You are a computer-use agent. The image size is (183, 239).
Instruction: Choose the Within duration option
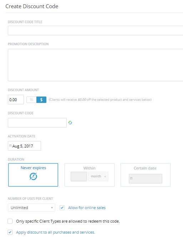[x=90, y=175]
